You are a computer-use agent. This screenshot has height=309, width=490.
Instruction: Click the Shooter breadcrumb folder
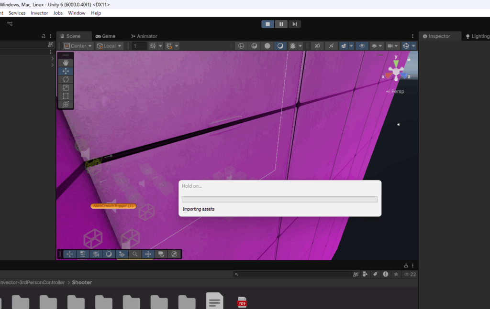coord(82,282)
